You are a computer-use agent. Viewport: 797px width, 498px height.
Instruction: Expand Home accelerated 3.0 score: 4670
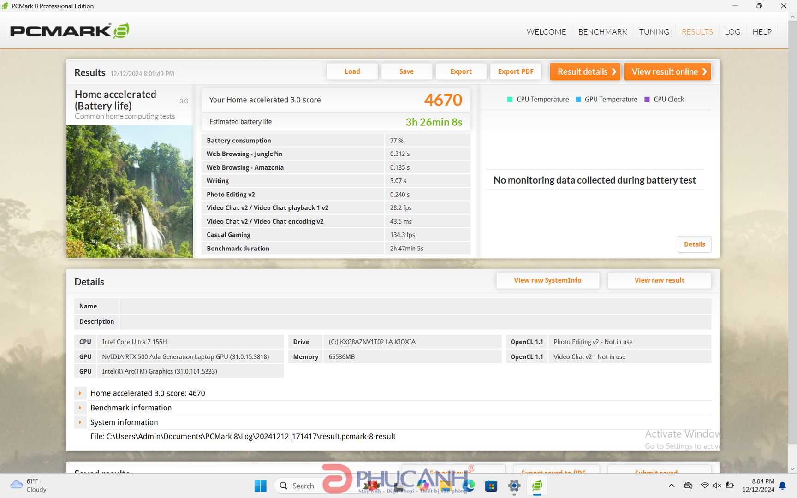point(80,393)
